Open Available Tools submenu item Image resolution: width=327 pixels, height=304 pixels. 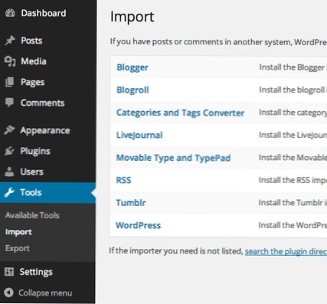[32, 215]
